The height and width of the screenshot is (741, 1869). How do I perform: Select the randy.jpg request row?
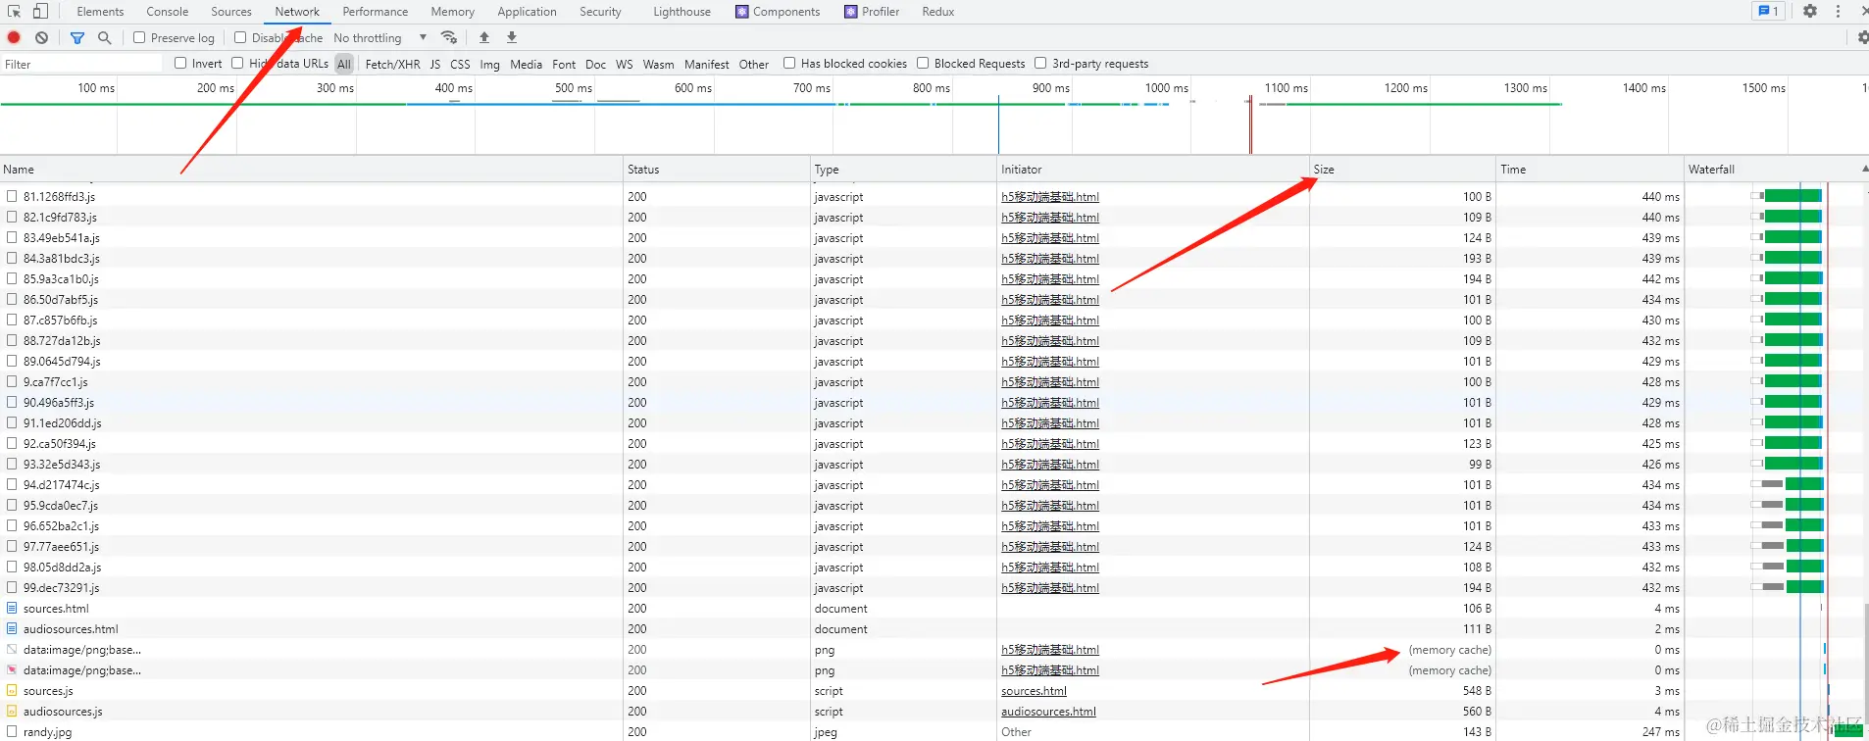pos(934,732)
